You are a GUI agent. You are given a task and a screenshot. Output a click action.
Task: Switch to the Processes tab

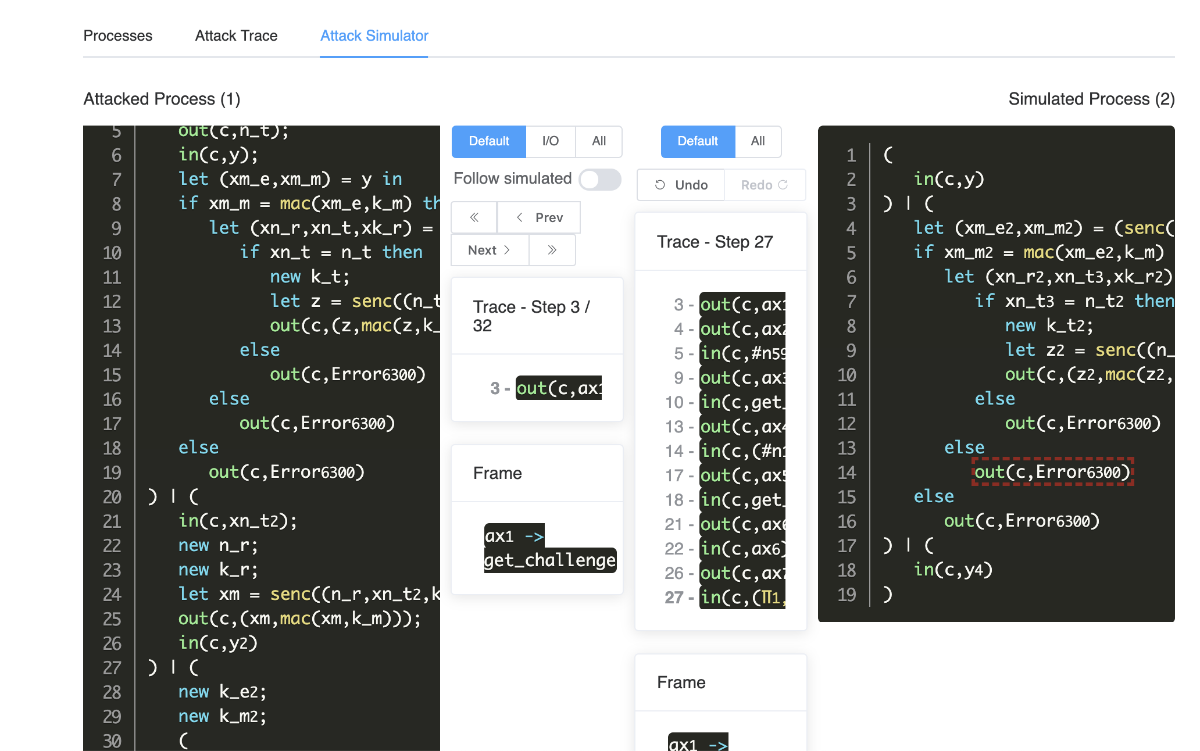click(x=117, y=35)
